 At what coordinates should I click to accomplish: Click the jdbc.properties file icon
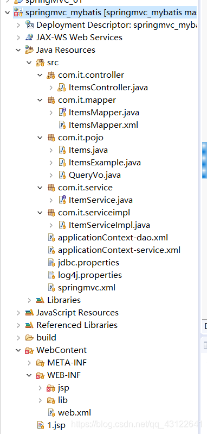51,262
